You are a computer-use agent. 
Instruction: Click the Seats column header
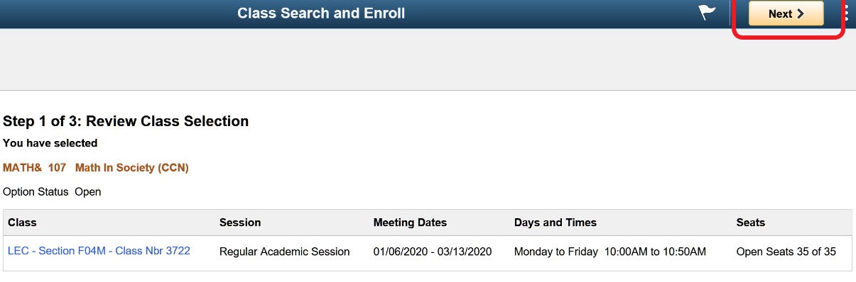[x=751, y=222]
